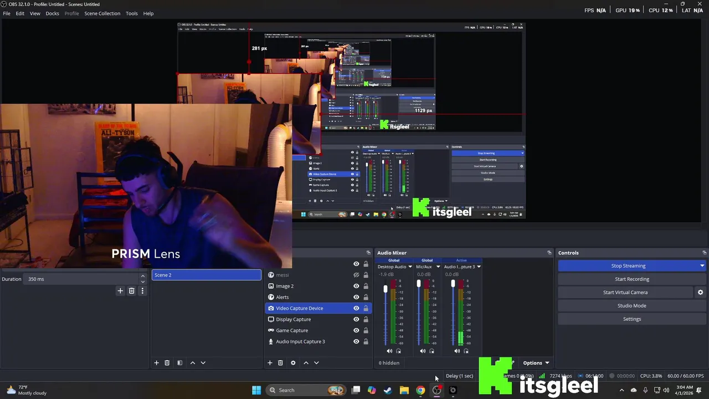Undock the Audio Mixer panel
The image size is (709, 399).
pos(549,253)
